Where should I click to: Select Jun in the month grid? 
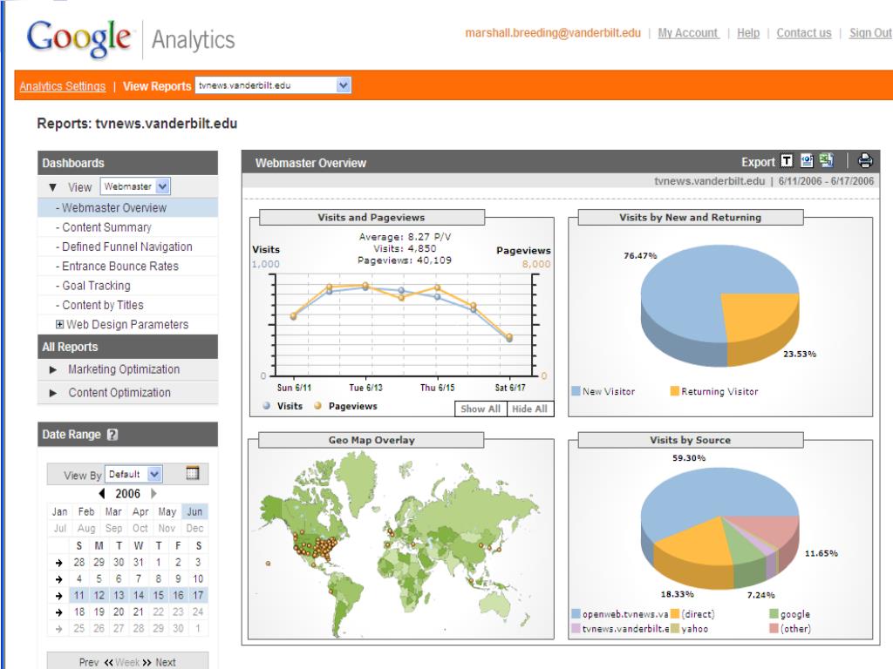click(194, 511)
